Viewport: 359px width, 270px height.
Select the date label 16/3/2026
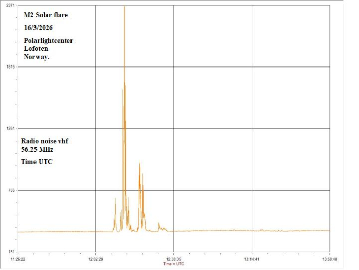tap(38, 28)
